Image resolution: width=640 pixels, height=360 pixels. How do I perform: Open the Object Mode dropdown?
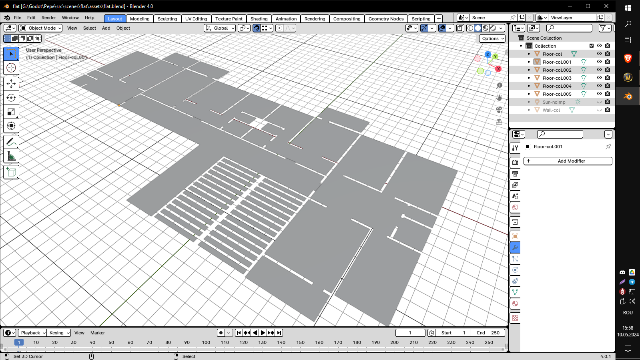click(x=40, y=28)
